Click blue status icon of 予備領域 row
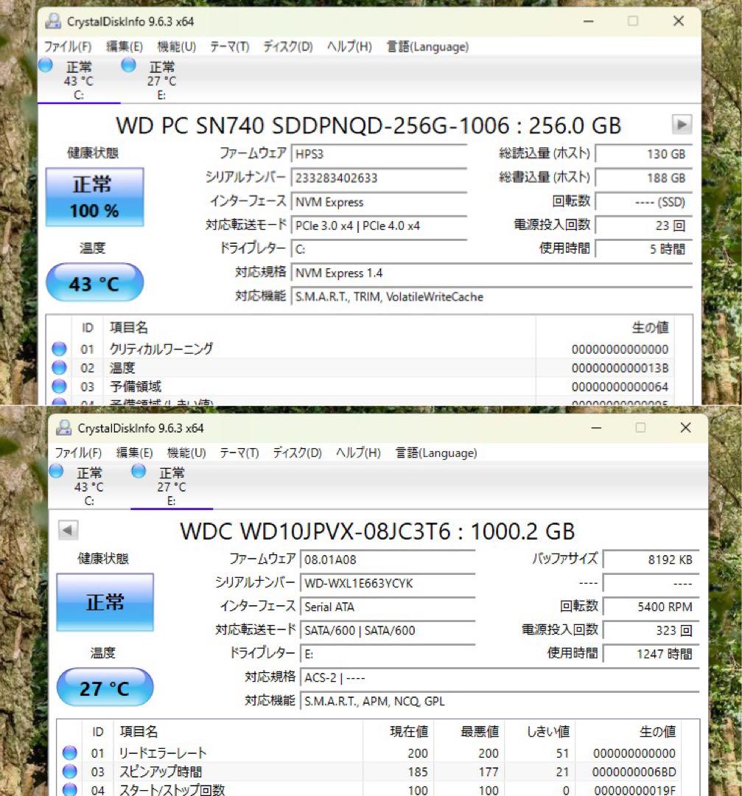The width and height of the screenshot is (742, 796). 60,386
